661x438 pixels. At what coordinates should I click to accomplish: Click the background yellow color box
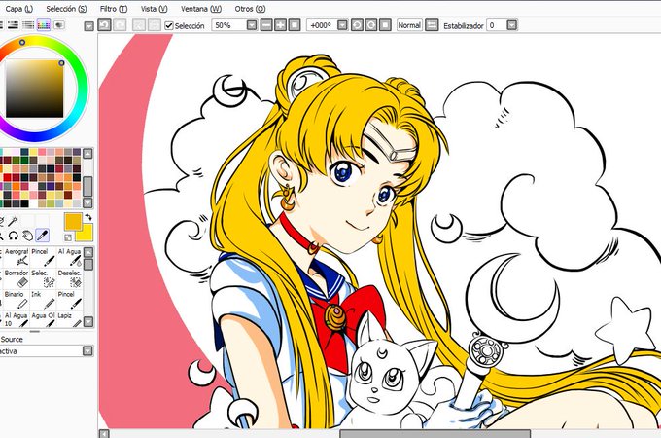[x=86, y=235]
